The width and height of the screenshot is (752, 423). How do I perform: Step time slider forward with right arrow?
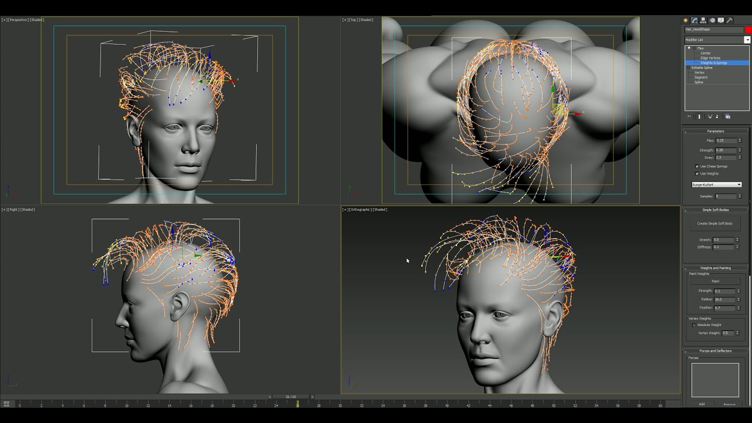[x=312, y=397]
